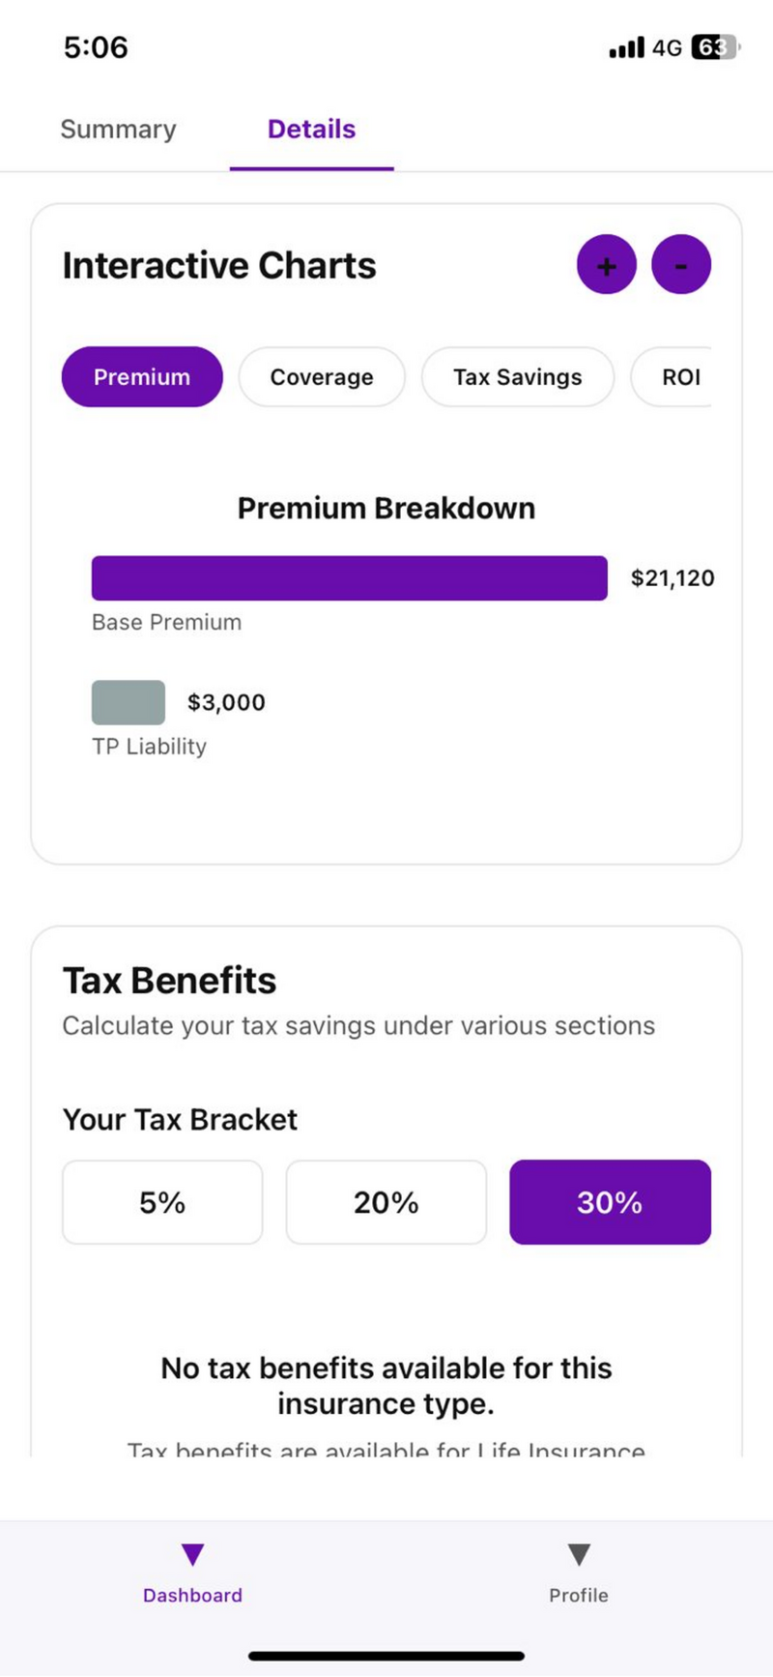This screenshot has width=773, height=1677.
Task: Select the 20% tax bracket option
Action: click(386, 1201)
